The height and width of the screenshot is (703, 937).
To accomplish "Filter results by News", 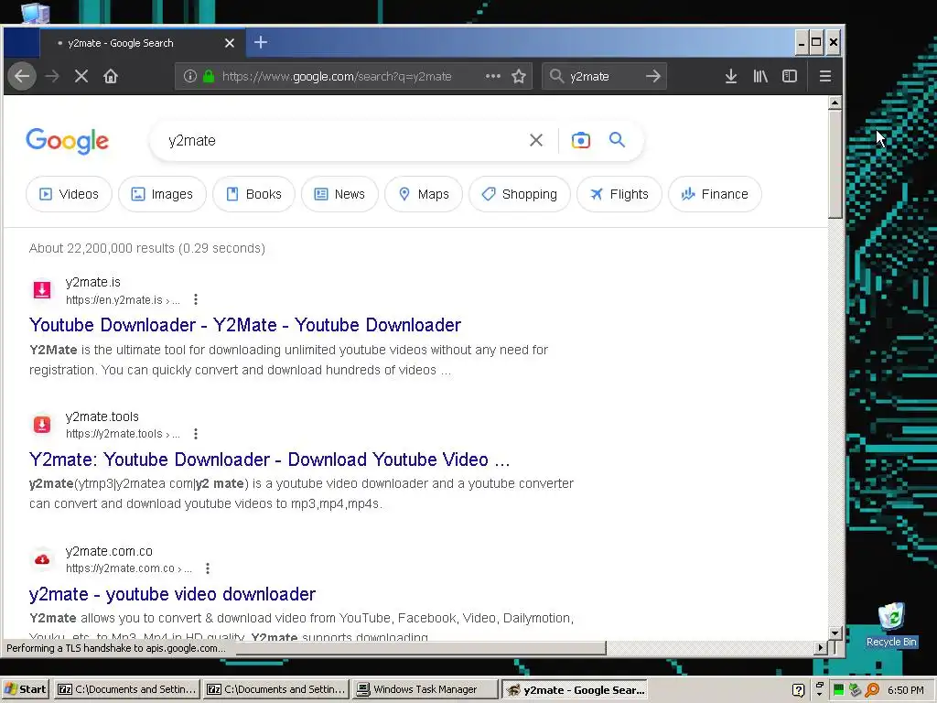I will pyautogui.click(x=339, y=194).
